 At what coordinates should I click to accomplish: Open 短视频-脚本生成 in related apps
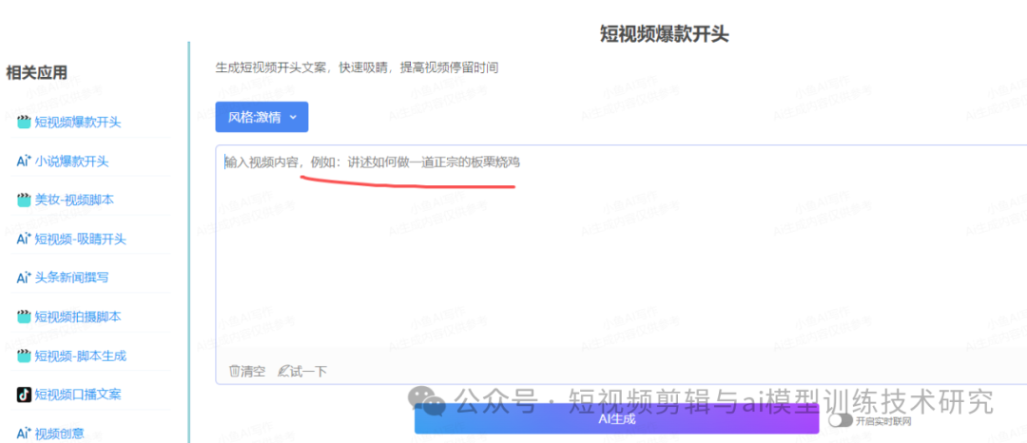(x=80, y=356)
